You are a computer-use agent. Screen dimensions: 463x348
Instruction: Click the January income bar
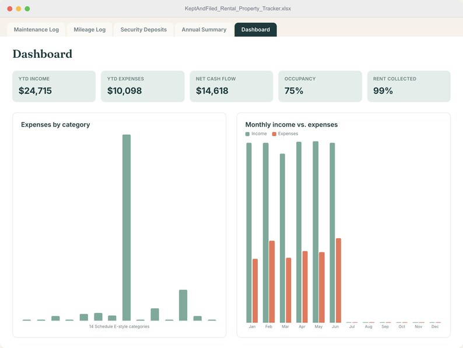coord(249,233)
